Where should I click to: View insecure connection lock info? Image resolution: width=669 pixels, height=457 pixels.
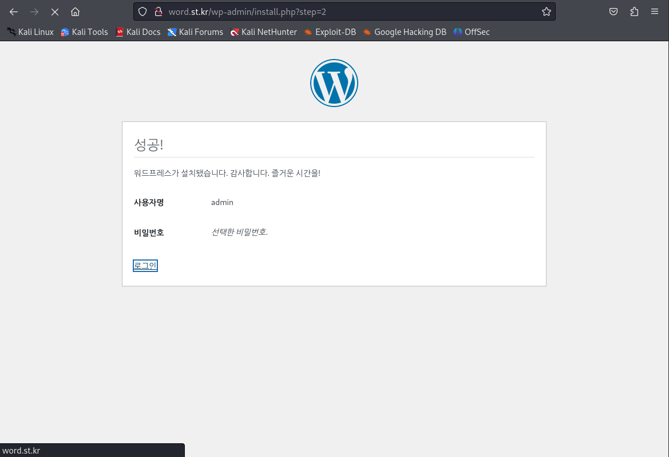pos(159,12)
